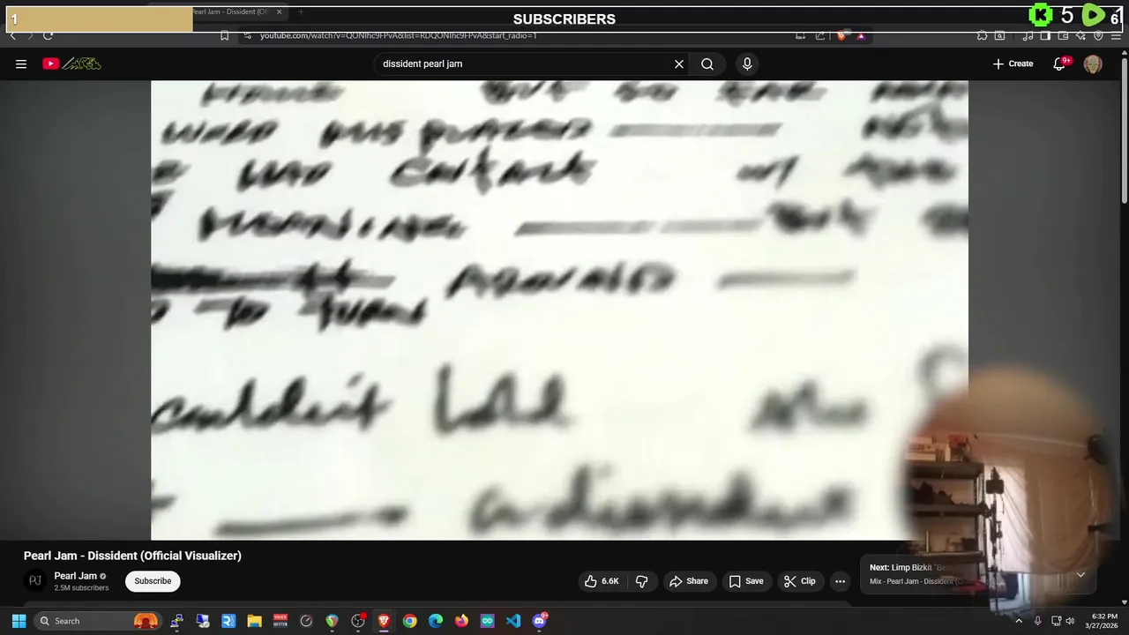Go back in browser history
This screenshot has height=635, width=1129.
pyautogui.click(x=12, y=35)
